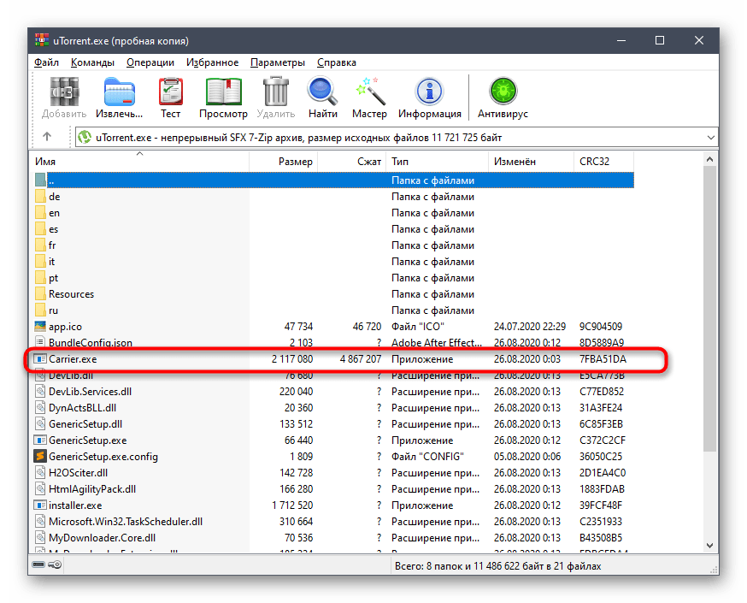Go up one folder level arrow
Screen dimensions: 747x603
47,137
